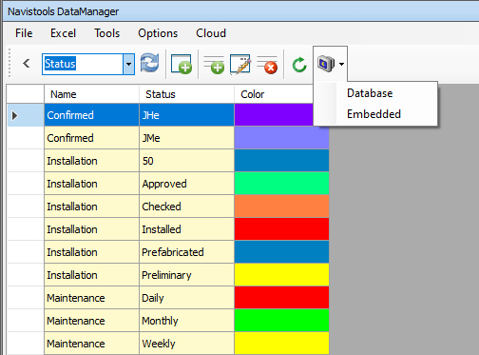This screenshot has width=479, height=355.
Task: Click the blue color cell of Prefabricated row
Action: pos(281,252)
